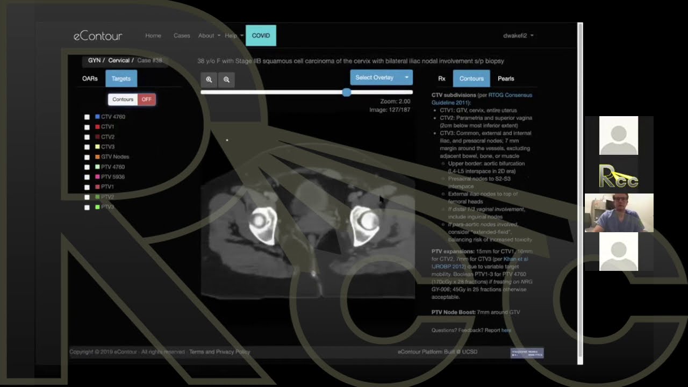The width and height of the screenshot is (688, 387).
Task: Open the Pearls tab
Action: point(506,78)
